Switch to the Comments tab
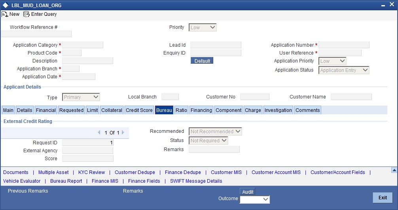This screenshot has height=210, width=398. click(308, 110)
